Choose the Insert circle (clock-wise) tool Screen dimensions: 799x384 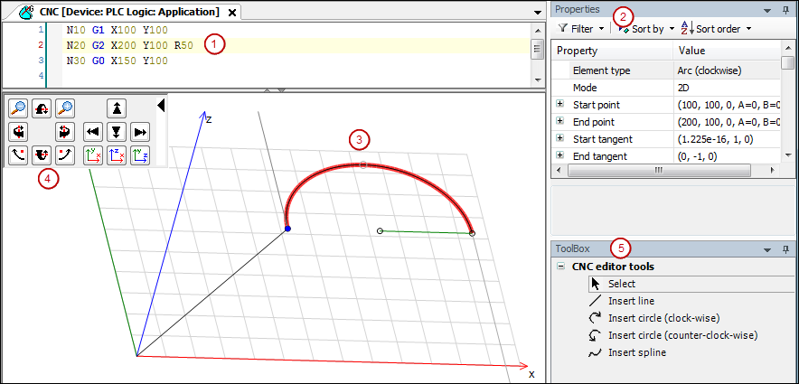(x=654, y=318)
